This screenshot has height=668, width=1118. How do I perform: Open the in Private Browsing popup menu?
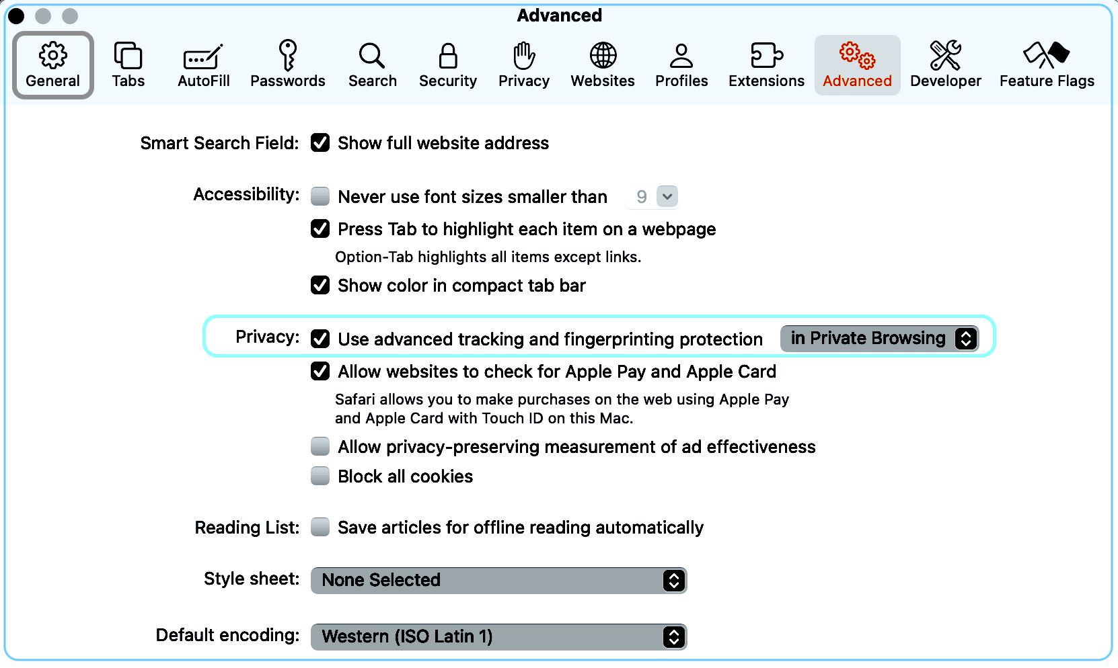click(879, 338)
